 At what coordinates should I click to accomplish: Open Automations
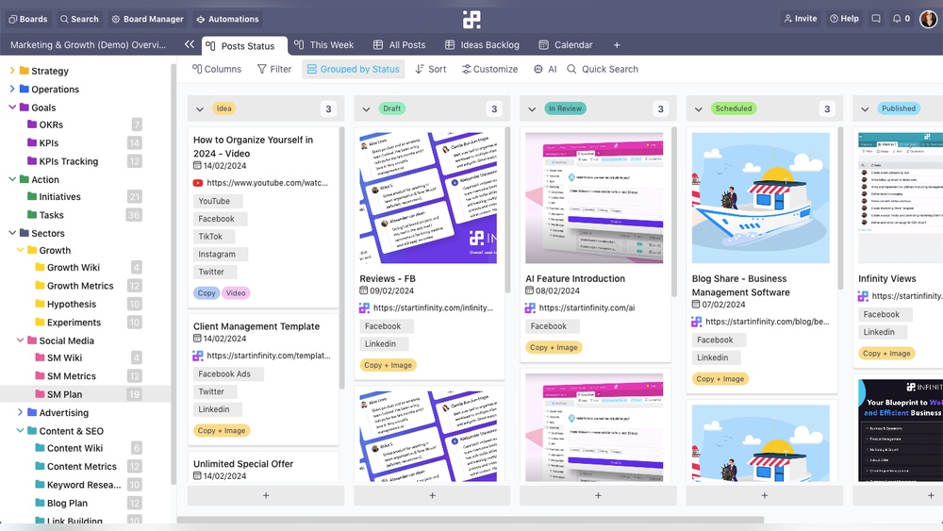(x=227, y=19)
